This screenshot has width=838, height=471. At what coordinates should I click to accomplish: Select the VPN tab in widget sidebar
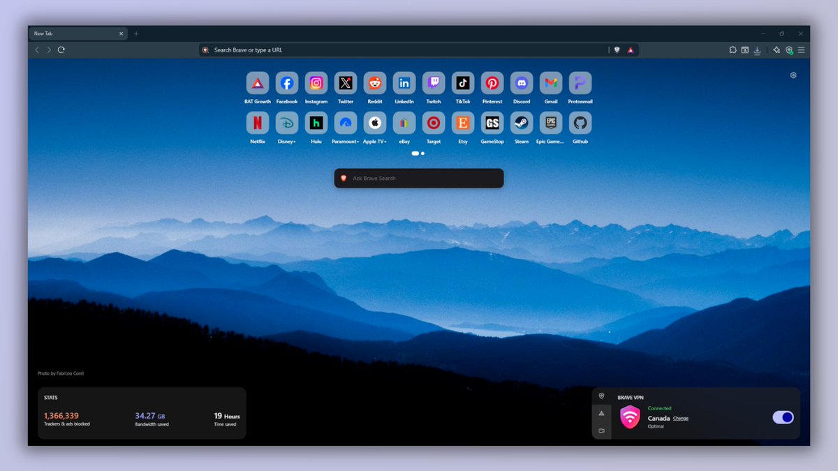click(x=601, y=396)
